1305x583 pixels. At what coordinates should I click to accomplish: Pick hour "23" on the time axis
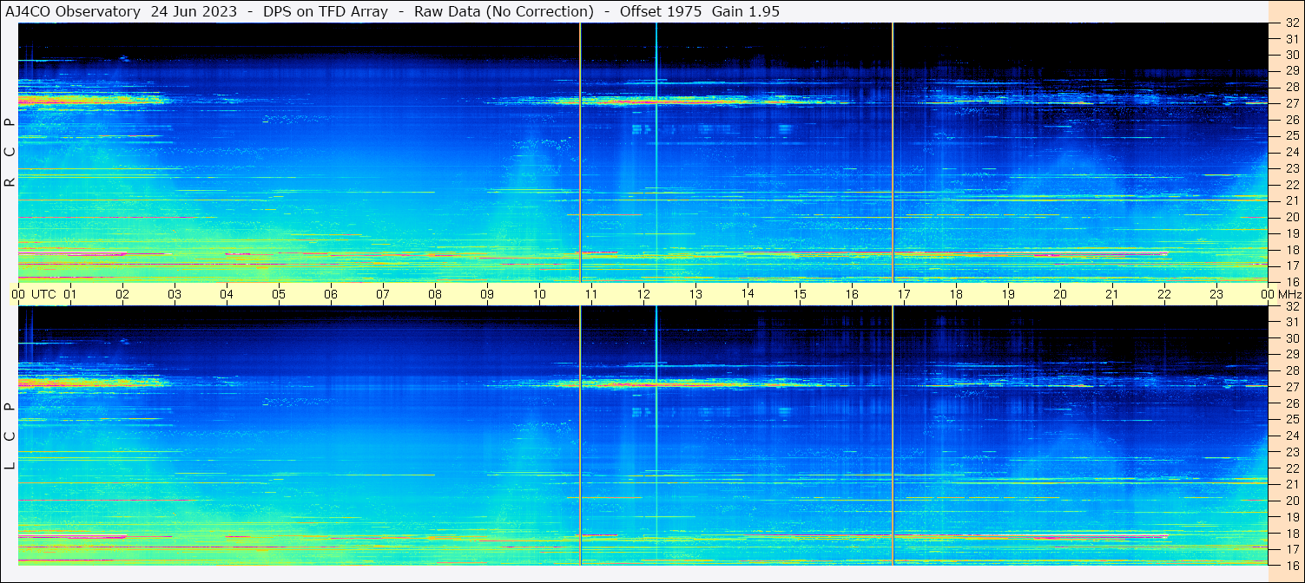1216,294
